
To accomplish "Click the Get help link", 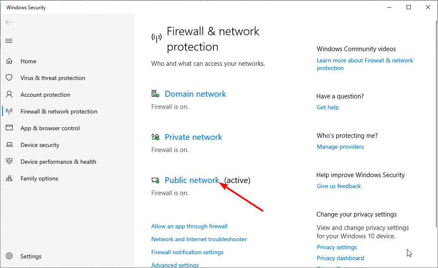I will coord(327,107).
